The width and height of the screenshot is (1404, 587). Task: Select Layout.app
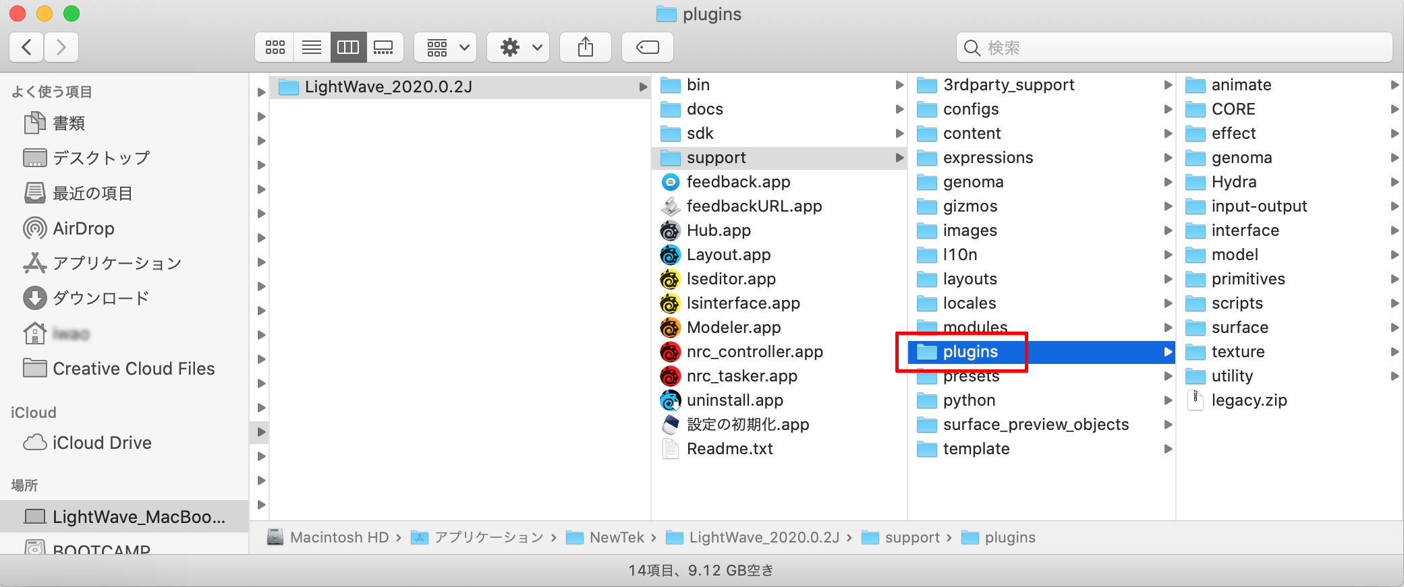pos(779,255)
